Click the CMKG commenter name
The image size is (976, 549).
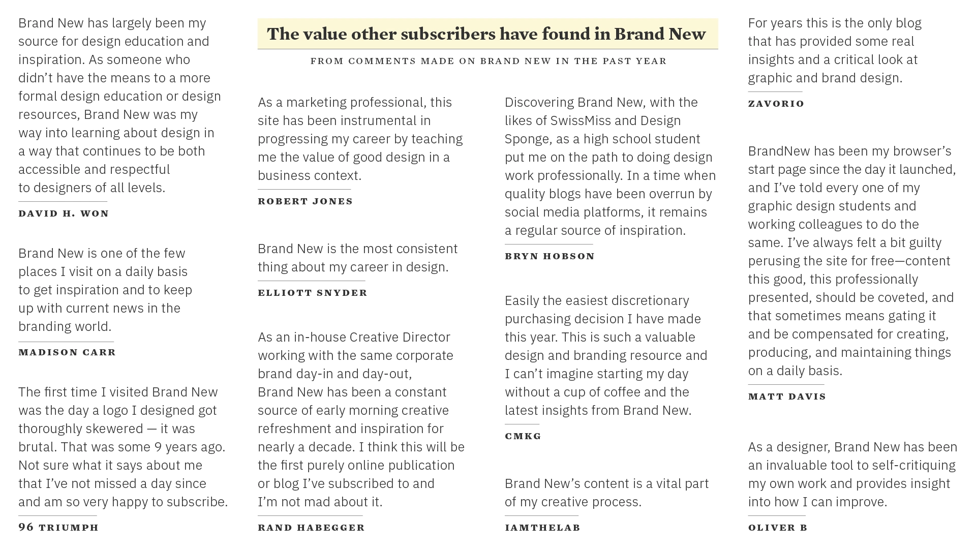click(523, 436)
